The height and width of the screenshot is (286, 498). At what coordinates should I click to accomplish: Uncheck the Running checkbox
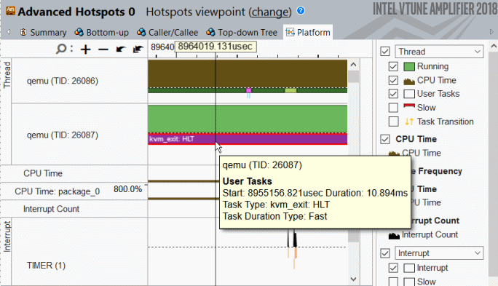393,66
